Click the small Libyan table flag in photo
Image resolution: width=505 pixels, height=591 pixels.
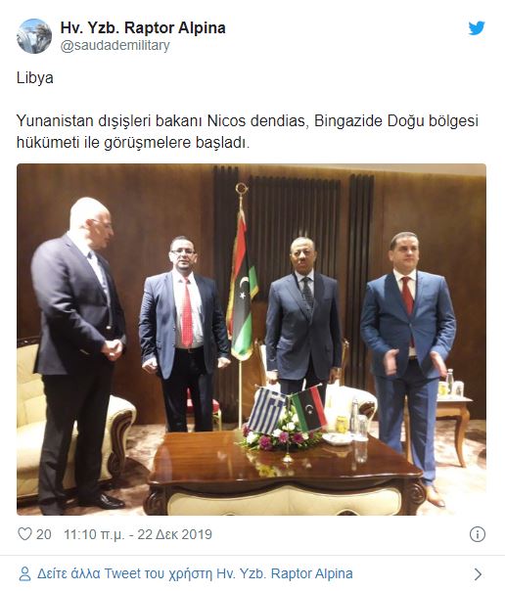(x=309, y=408)
